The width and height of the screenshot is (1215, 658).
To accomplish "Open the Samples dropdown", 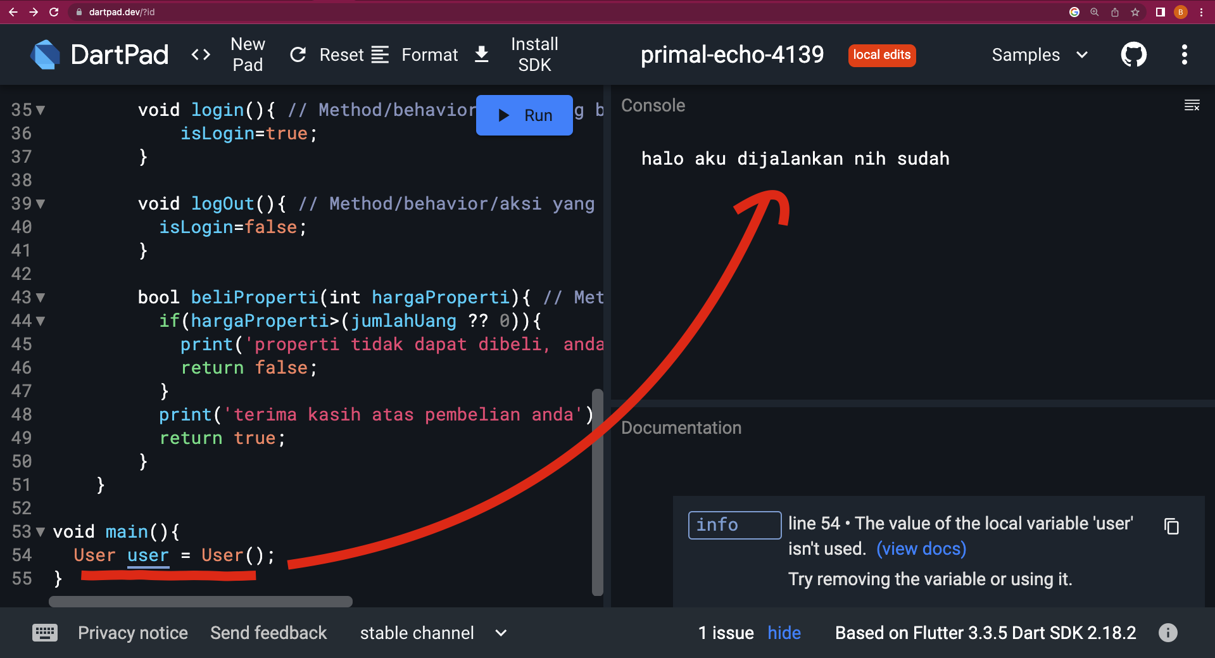I will (1039, 55).
